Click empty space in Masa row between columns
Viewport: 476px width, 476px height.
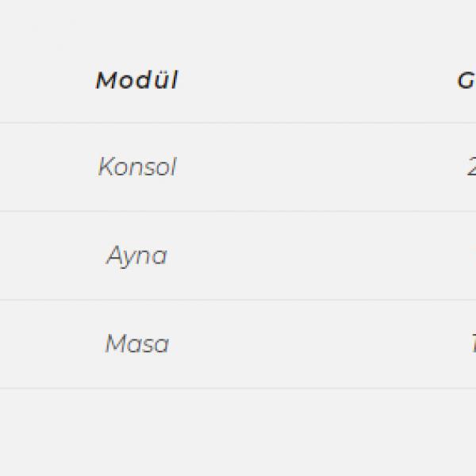pos(319,344)
